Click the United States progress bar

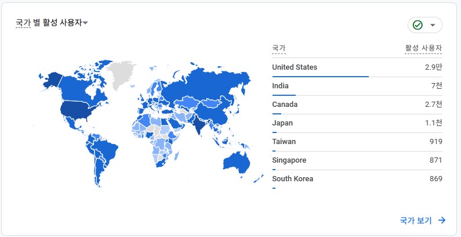[320, 76]
